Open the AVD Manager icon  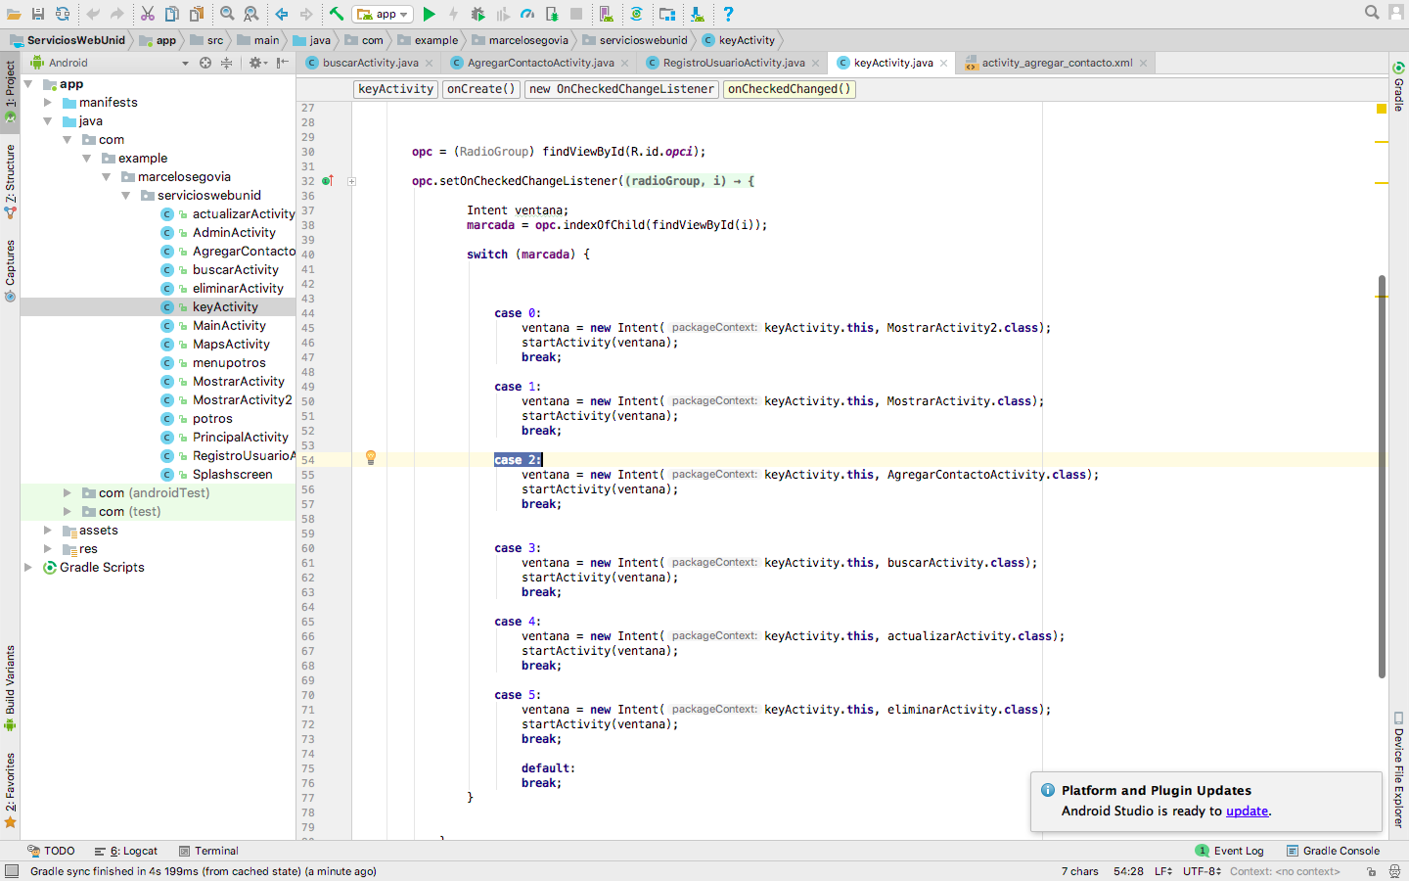[x=606, y=14]
